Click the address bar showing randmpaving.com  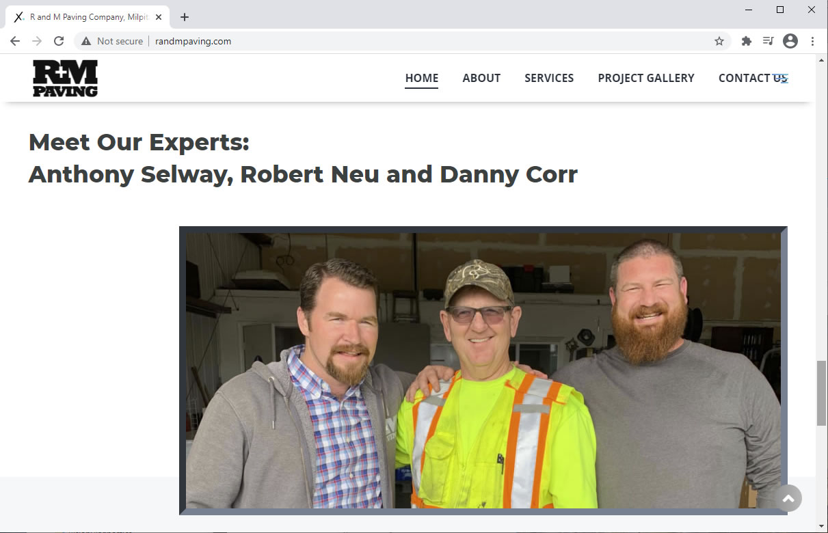click(x=410, y=41)
